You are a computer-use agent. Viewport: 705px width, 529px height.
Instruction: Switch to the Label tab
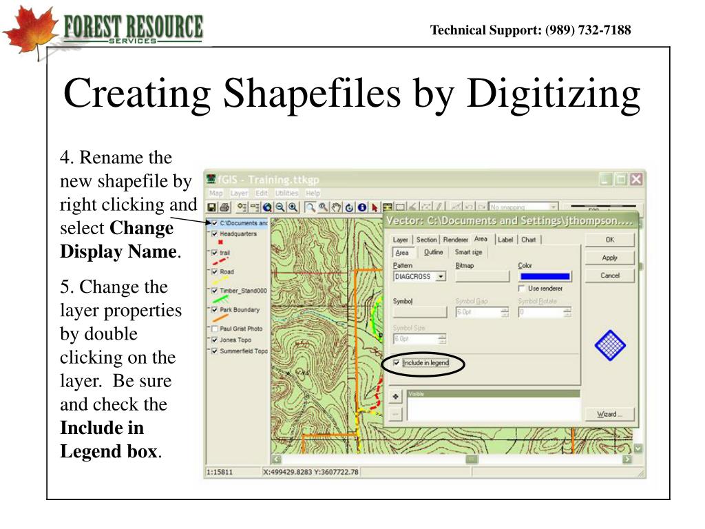[505, 240]
